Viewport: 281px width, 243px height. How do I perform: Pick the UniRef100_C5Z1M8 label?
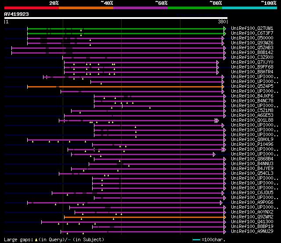point(252,111)
